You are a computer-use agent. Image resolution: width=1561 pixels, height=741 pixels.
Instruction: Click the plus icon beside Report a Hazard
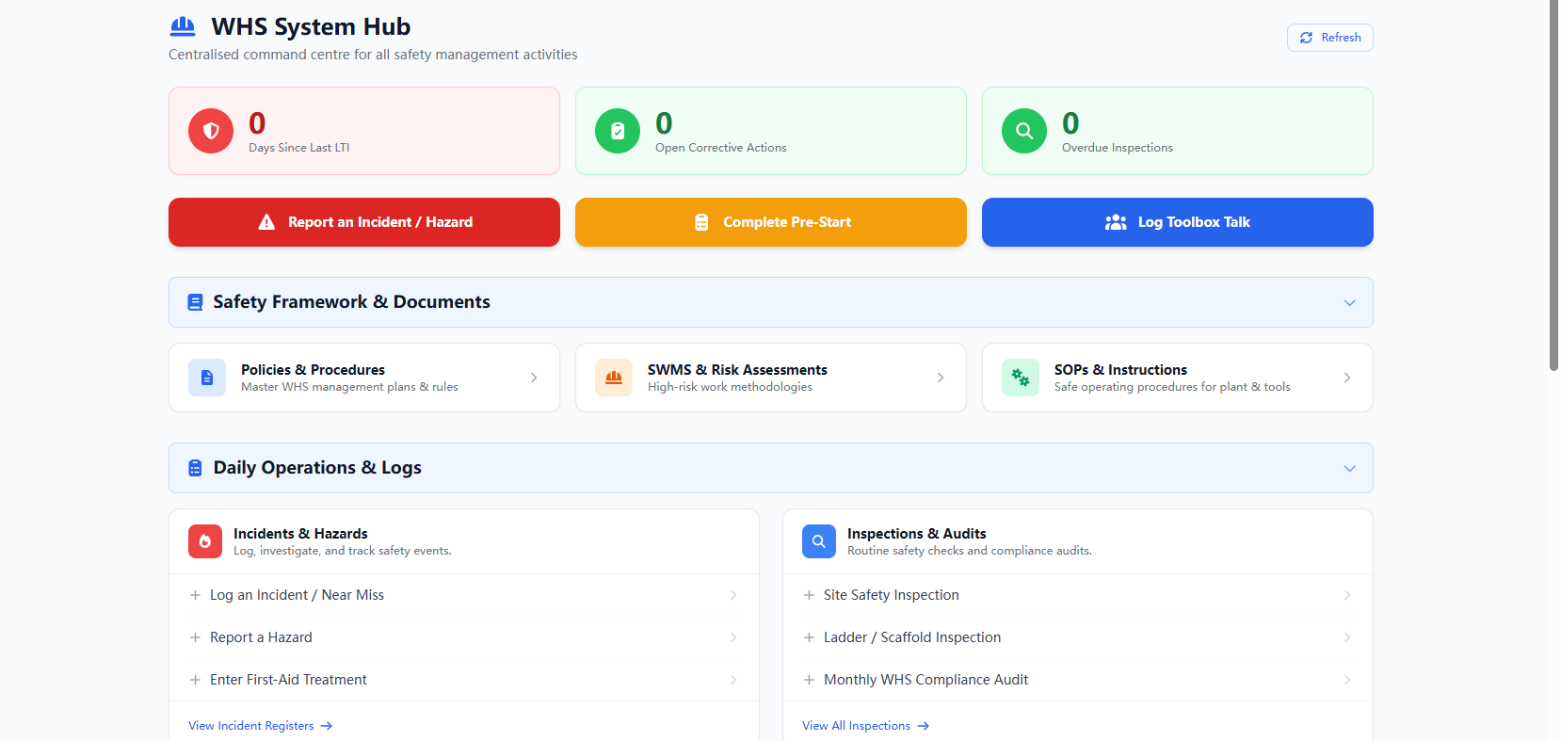point(195,637)
